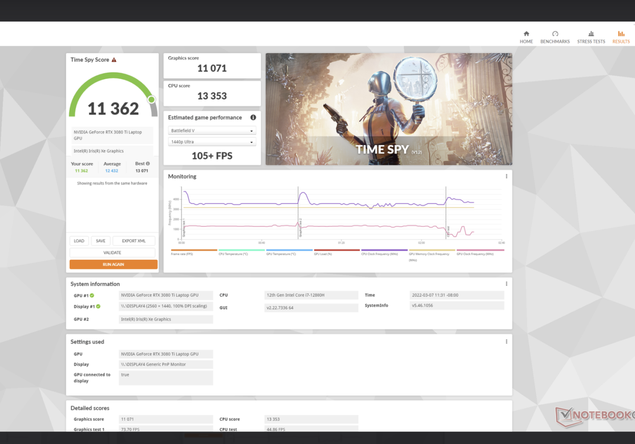The width and height of the screenshot is (635, 444).
Task: Click Intel(R) Iris(R) Xe Graphics under the gauge
Action: click(x=112, y=151)
